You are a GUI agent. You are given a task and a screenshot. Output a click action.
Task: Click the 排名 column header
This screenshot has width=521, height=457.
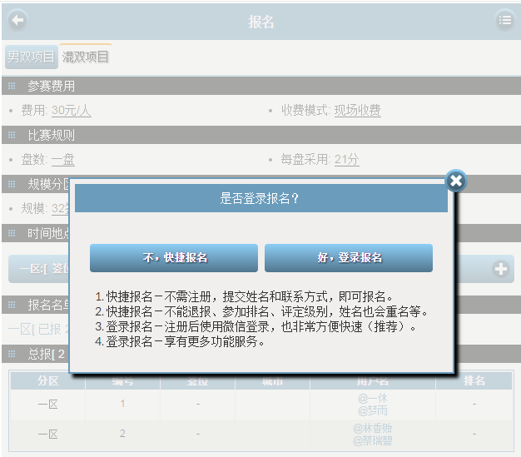point(474,380)
